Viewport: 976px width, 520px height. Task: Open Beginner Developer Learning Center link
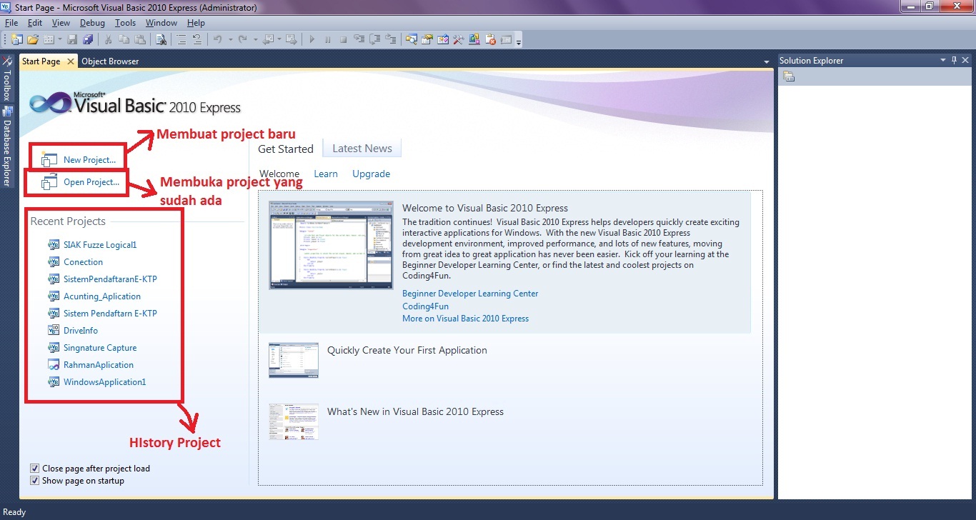click(470, 294)
